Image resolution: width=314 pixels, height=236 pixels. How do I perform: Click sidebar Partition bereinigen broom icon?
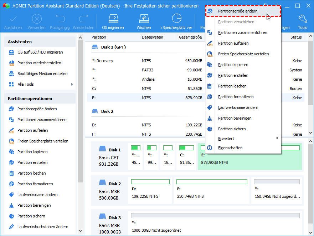click(x=11, y=205)
